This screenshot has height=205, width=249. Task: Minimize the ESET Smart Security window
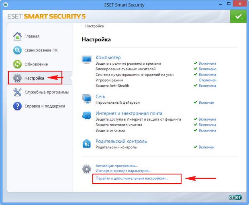tap(220, 4)
